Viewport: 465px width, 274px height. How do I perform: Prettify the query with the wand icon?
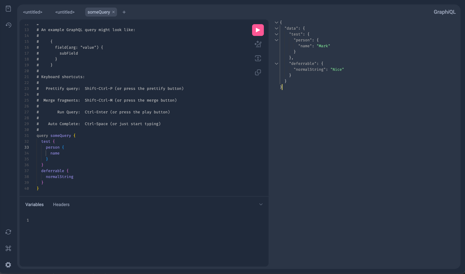258,44
